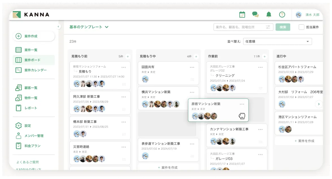332x179 pixels.
Task: Open more menu on 図面共有 card
Action: pyautogui.click(x=192, y=67)
